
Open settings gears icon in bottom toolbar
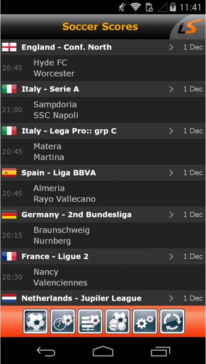(145, 322)
